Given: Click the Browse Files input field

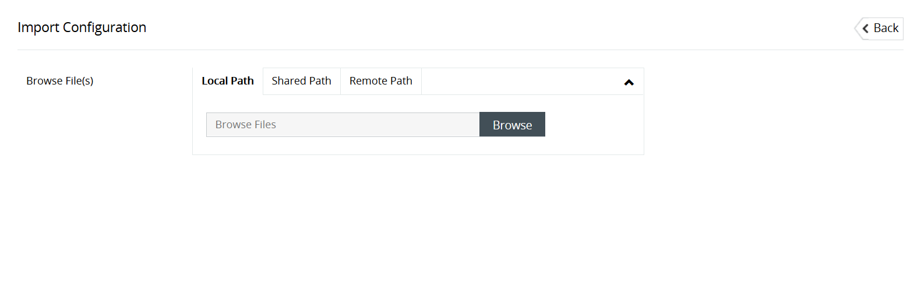Looking at the screenshot, I should pos(343,125).
